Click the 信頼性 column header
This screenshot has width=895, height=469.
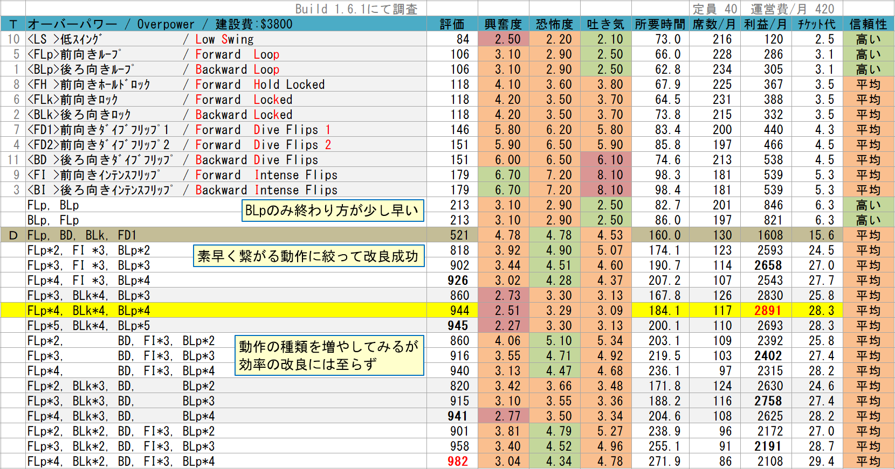[868, 24]
